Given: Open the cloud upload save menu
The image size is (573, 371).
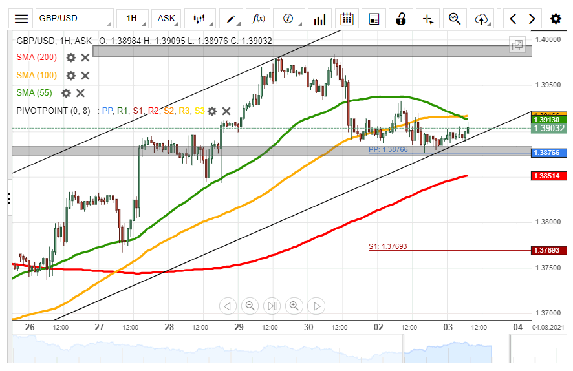Looking at the screenshot, I should [482, 19].
